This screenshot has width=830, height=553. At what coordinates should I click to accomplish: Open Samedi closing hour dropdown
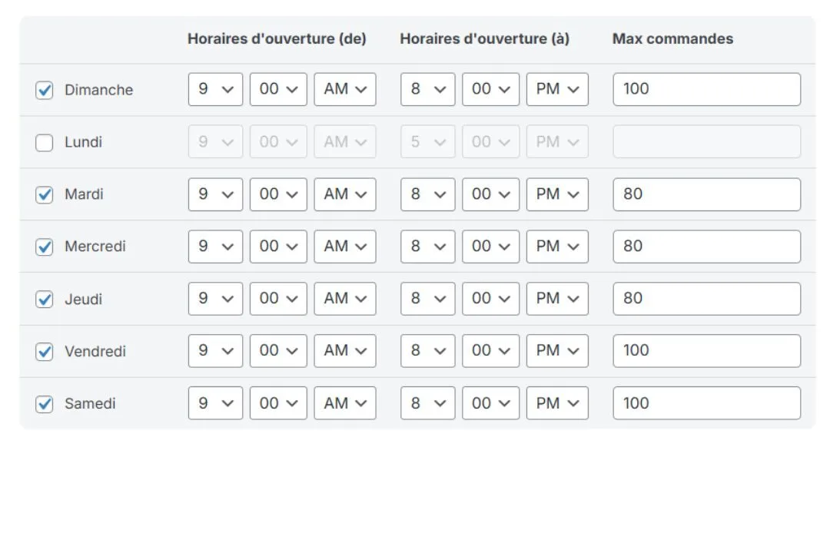(x=428, y=403)
